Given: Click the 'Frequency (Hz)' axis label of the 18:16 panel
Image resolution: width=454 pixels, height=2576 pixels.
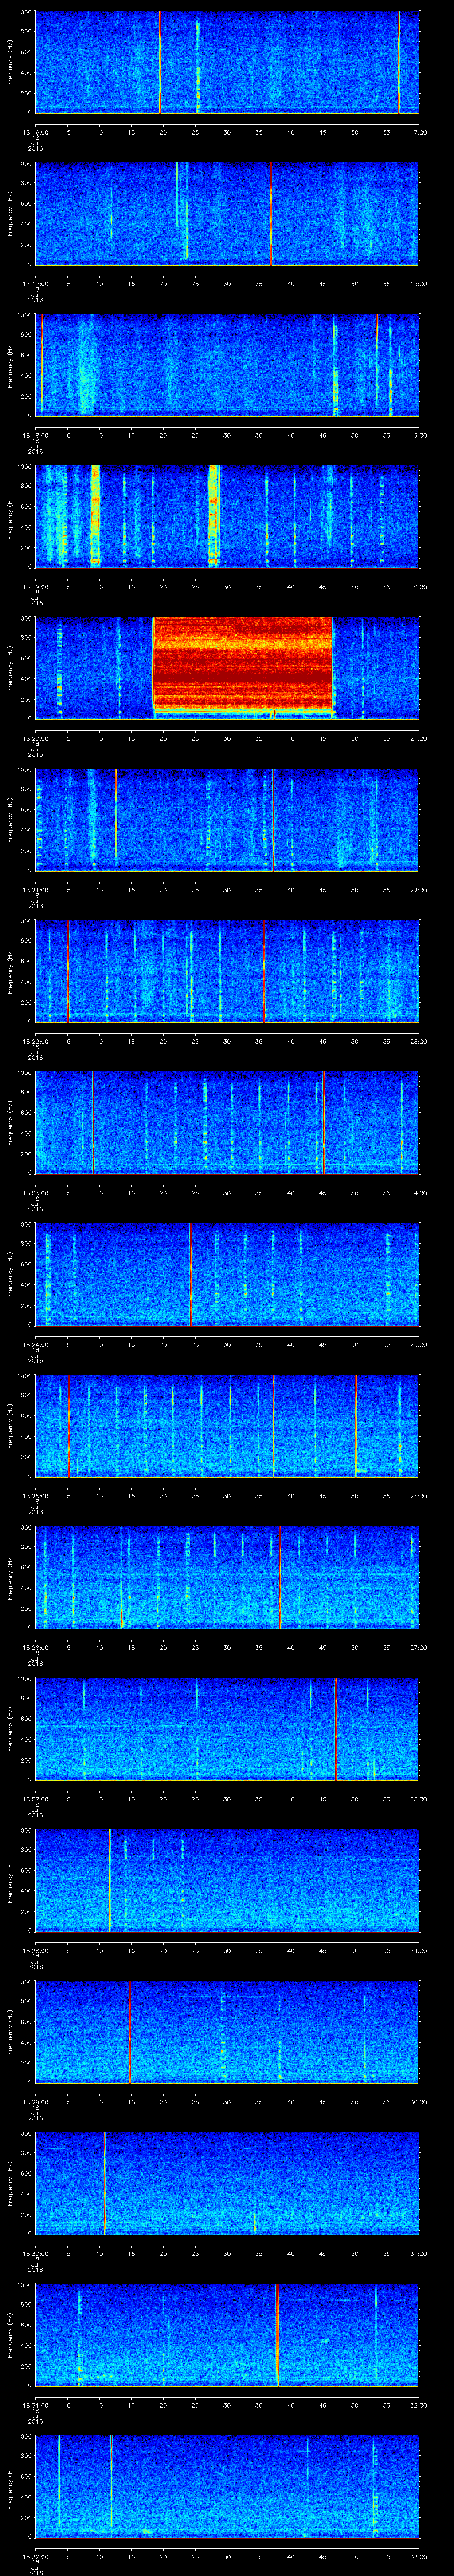Looking at the screenshot, I should click(x=10, y=62).
